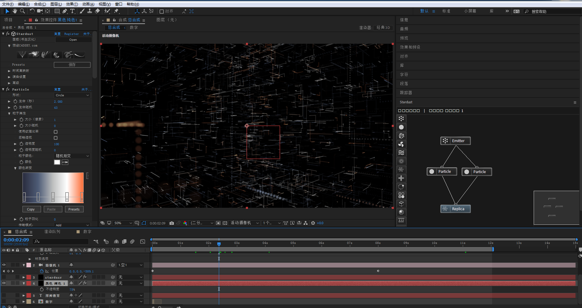
Task: Enable the 使用纹理比率 checkbox
Action: (56, 132)
